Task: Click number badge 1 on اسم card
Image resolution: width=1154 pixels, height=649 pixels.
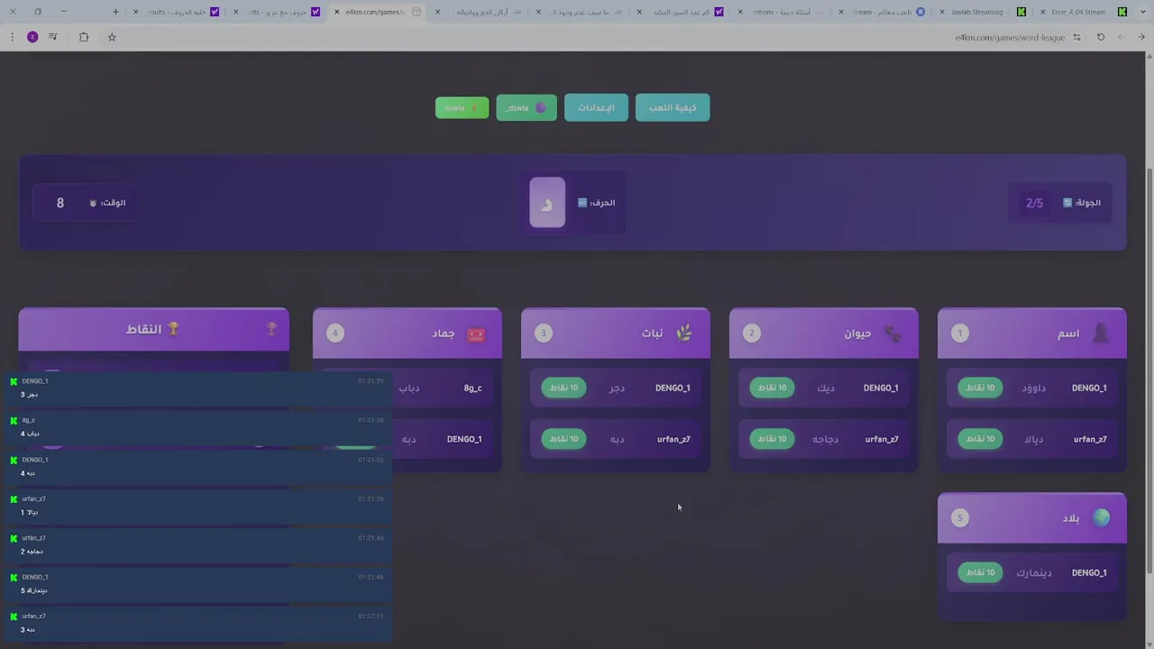Action: [x=960, y=334]
